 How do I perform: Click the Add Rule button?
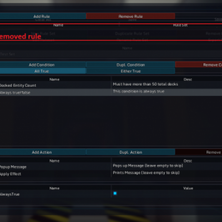[43, 16]
